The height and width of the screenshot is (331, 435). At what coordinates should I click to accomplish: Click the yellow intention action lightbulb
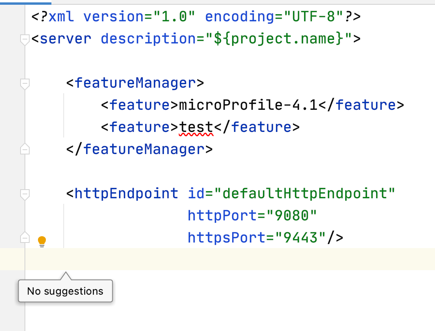(42, 241)
